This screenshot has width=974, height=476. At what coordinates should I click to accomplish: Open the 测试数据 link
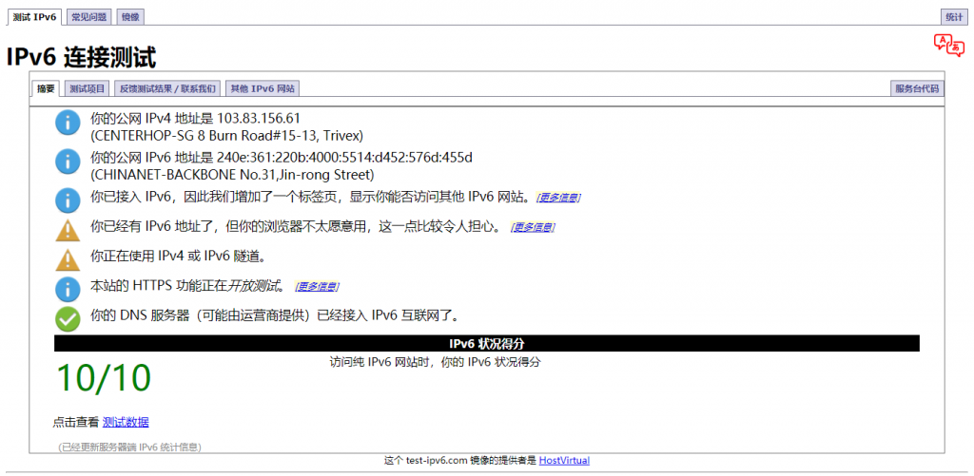[126, 422]
